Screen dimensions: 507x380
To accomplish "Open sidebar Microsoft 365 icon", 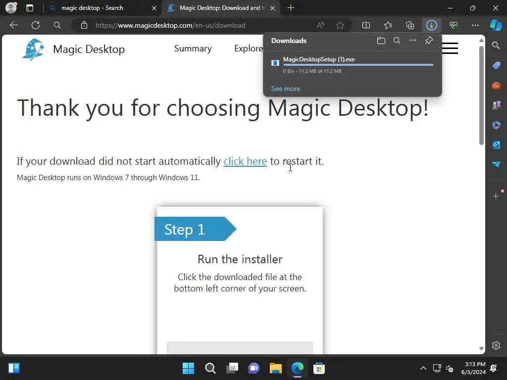I will click(496, 125).
